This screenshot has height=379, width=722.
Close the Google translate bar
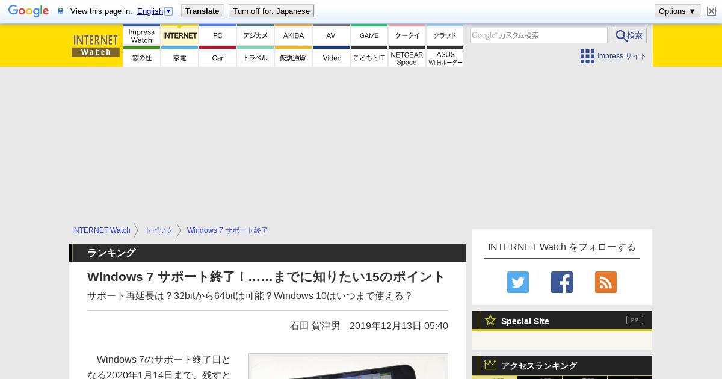click(711, 11)
